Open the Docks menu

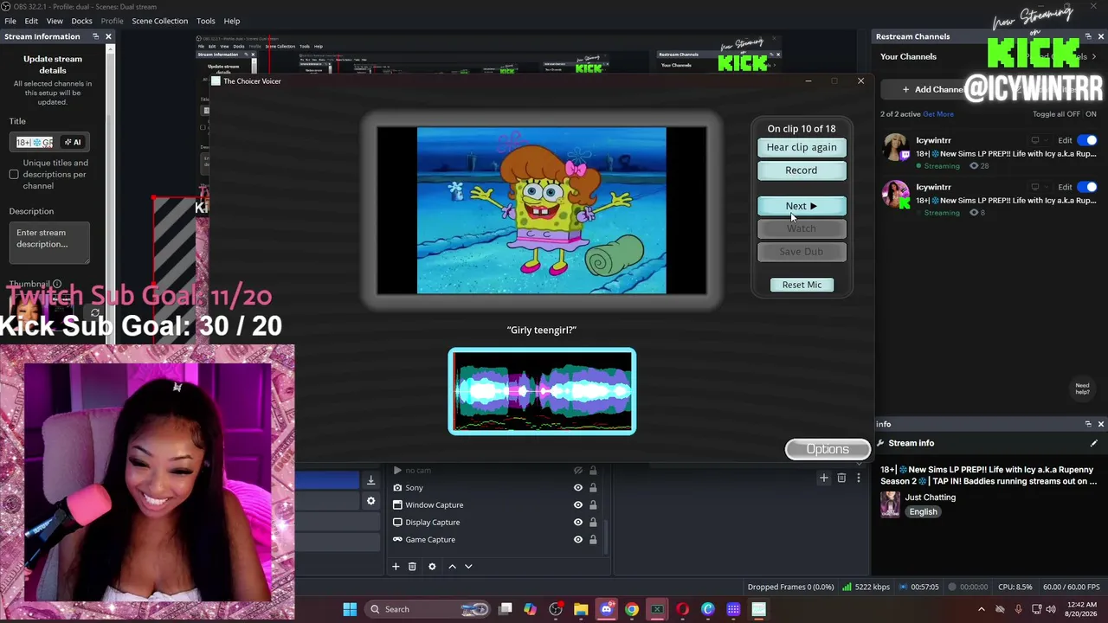pos(81,21)
